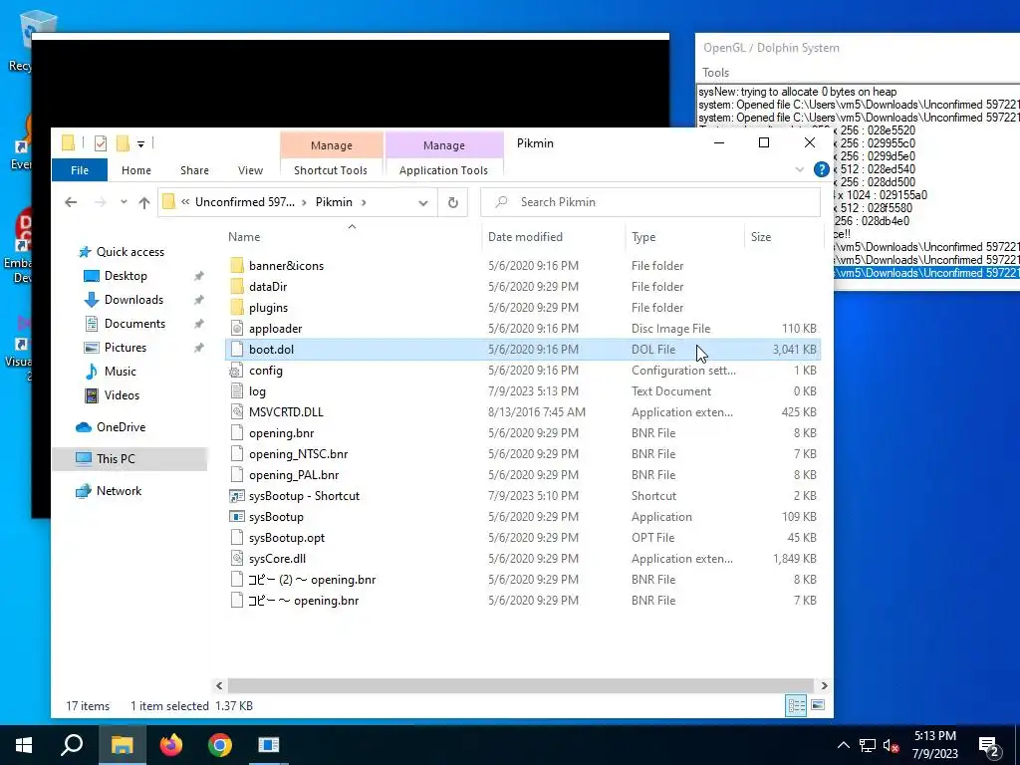Screen dimensions: 1020x765
Task: Switch to the Home ribbon tab
Action: coord(135,170)
